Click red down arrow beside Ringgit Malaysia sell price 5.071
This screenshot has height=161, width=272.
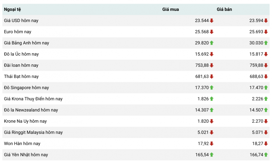266,133
